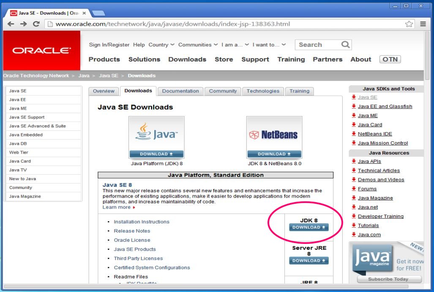
Task: Open the Third Party Licenses link
Action: pos(138,258)
